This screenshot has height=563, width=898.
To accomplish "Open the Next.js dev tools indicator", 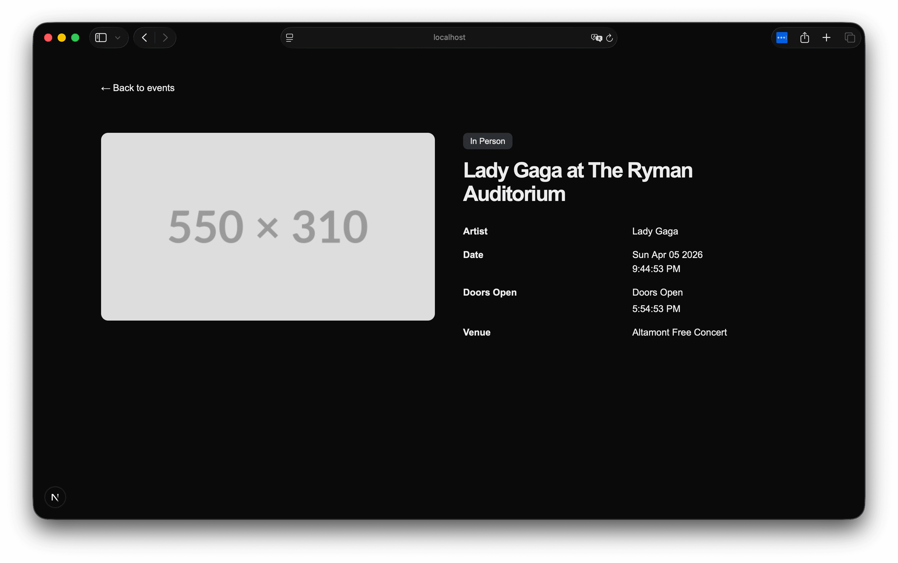I will (x=55, y=497).
